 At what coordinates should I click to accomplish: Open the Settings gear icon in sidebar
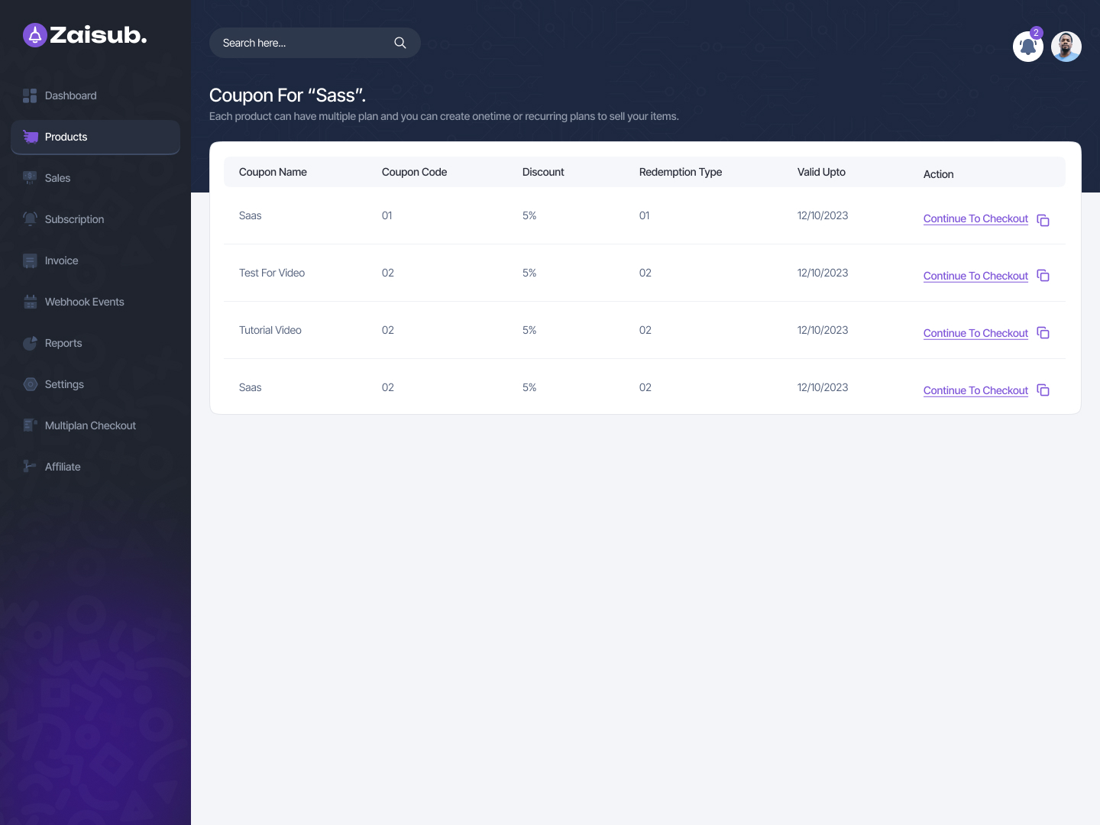click(30, 384)
